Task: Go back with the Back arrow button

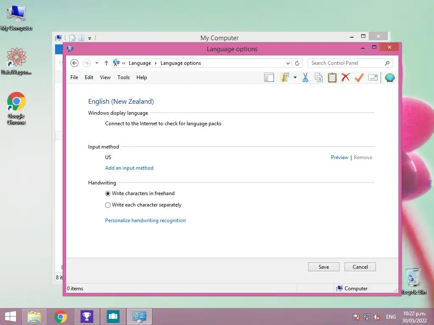Action: (x=74, y=63)
